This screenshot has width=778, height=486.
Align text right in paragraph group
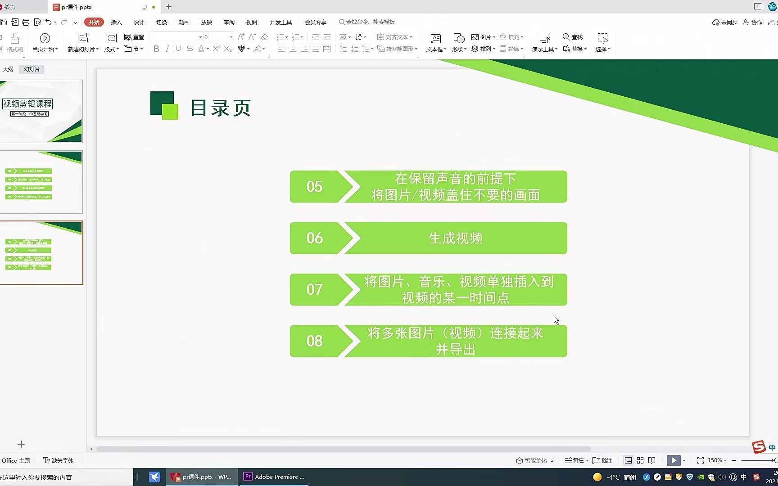304,49
